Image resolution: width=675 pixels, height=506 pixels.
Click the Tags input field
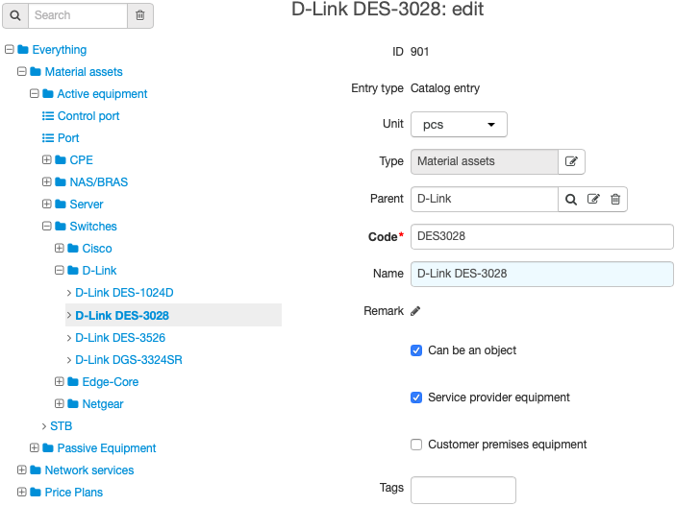(x=463, y=490)
